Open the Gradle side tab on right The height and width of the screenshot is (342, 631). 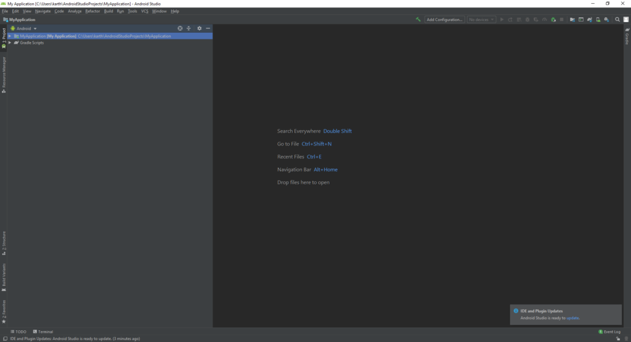tap(627, 36)
